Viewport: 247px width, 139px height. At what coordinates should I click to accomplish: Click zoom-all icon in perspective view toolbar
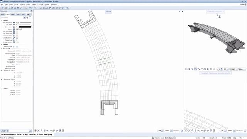pos(186,69)
